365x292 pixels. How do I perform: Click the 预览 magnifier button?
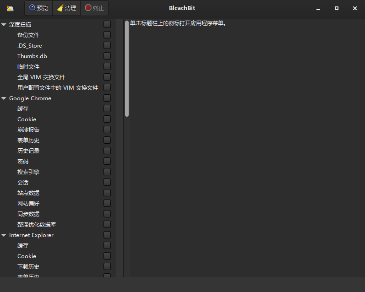pyautogui.click(x=38, y=8)
